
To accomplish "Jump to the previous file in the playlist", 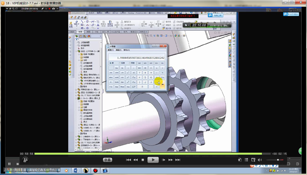I will tap(129, 160).
